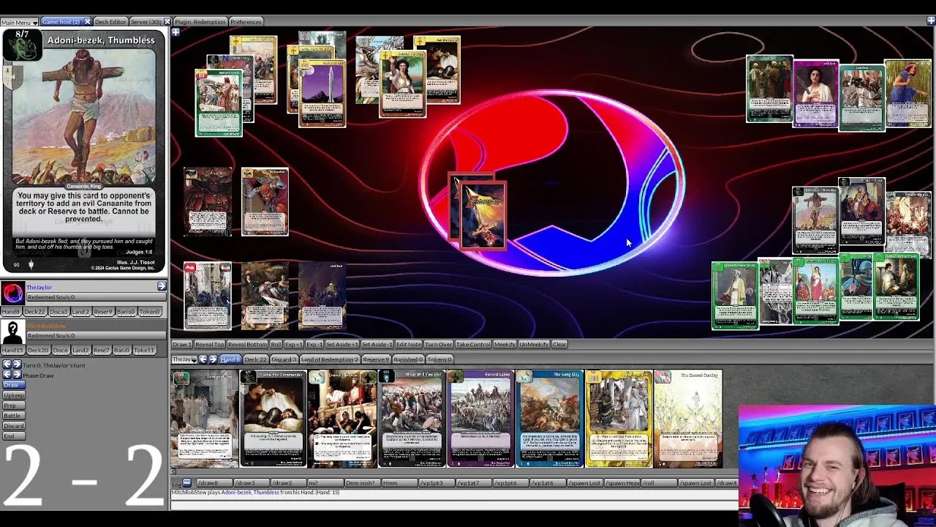Click the Set Aside +1 button

click(342, 344)
